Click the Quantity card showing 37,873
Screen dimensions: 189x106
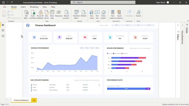(x=141, y=37)
